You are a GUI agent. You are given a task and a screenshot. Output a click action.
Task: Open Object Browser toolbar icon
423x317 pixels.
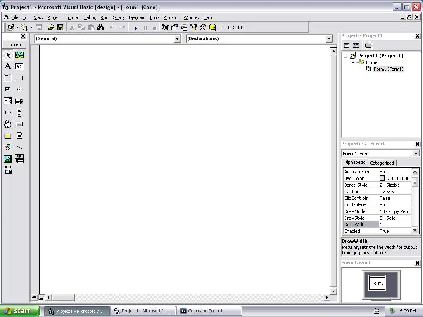[194, 27]
